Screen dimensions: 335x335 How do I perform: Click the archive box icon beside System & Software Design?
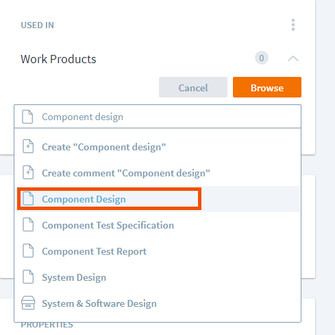[28, 303]
